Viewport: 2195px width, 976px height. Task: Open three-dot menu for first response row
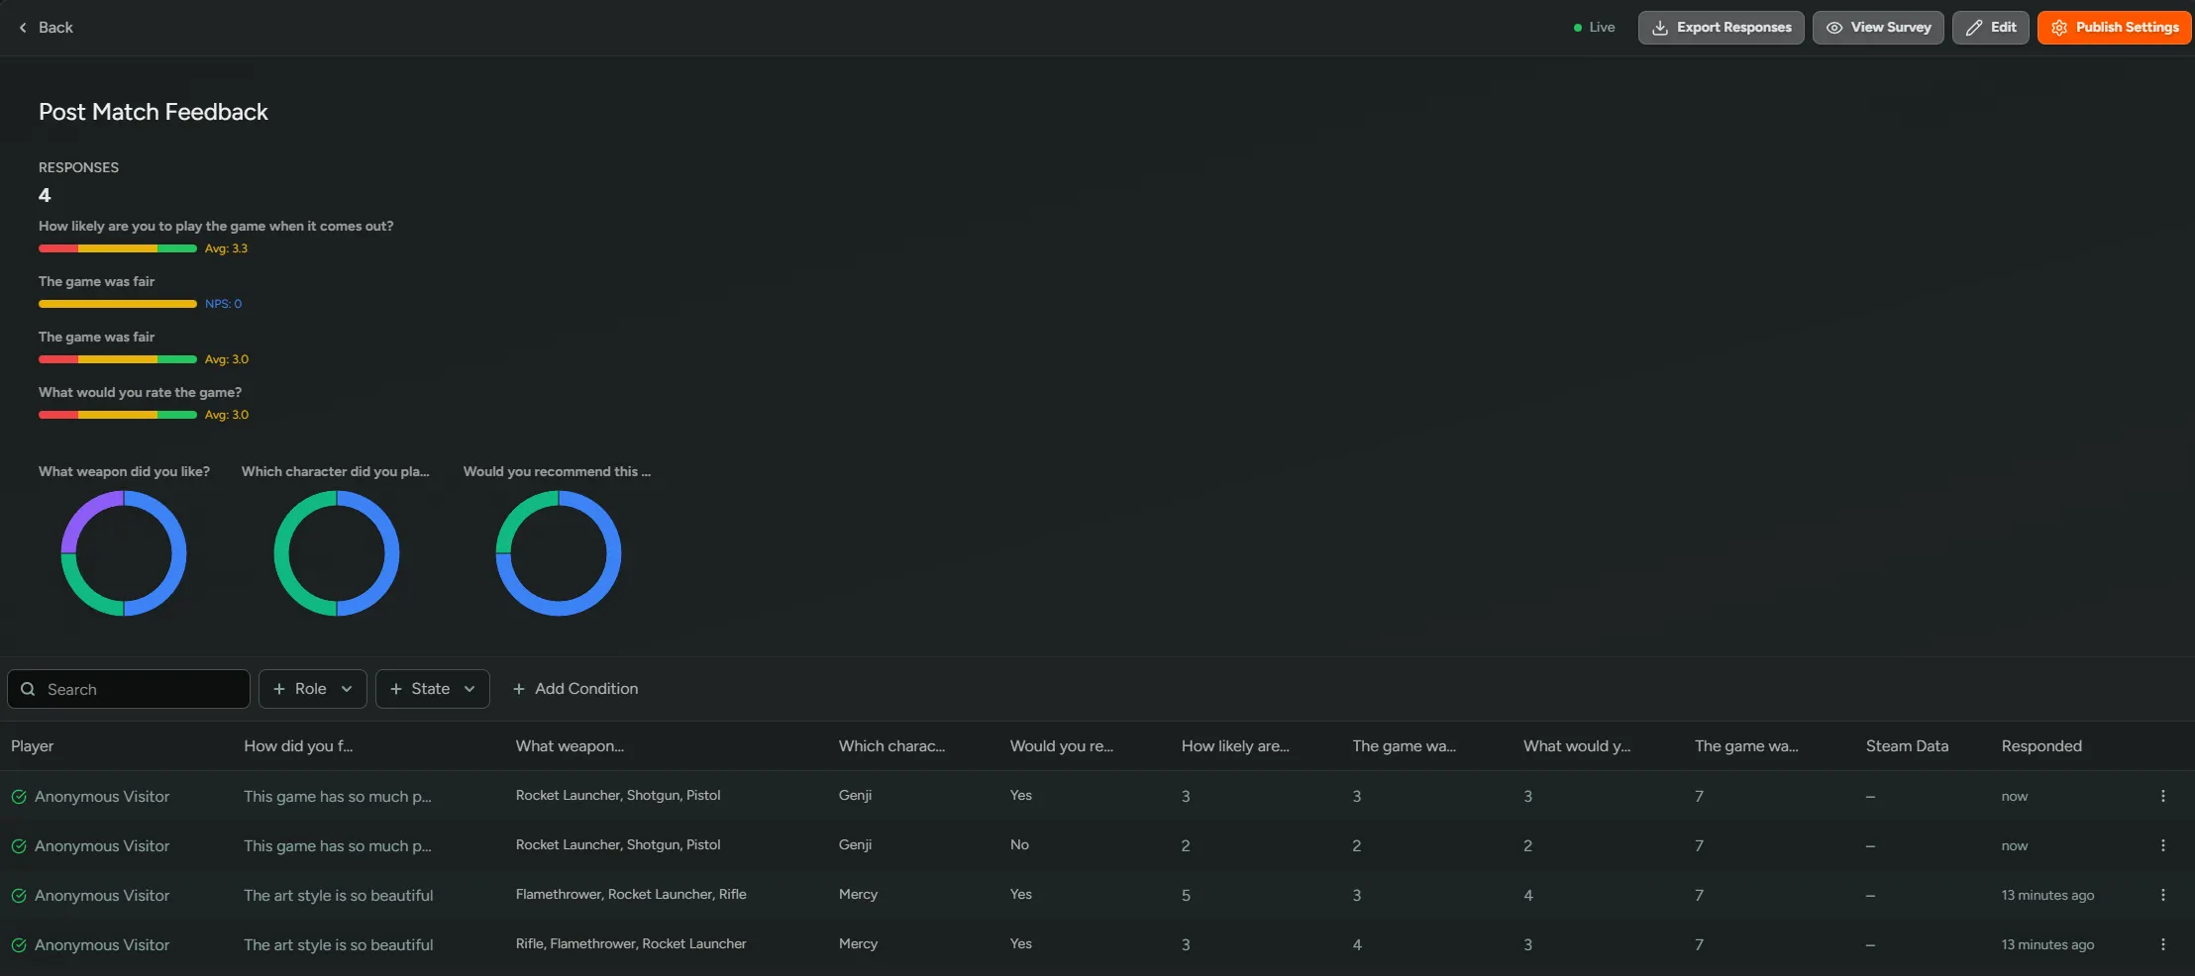click(2162, 796)
